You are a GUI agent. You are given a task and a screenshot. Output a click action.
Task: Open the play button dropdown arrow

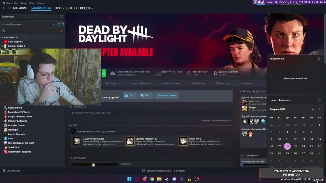[x=104, y=73]
